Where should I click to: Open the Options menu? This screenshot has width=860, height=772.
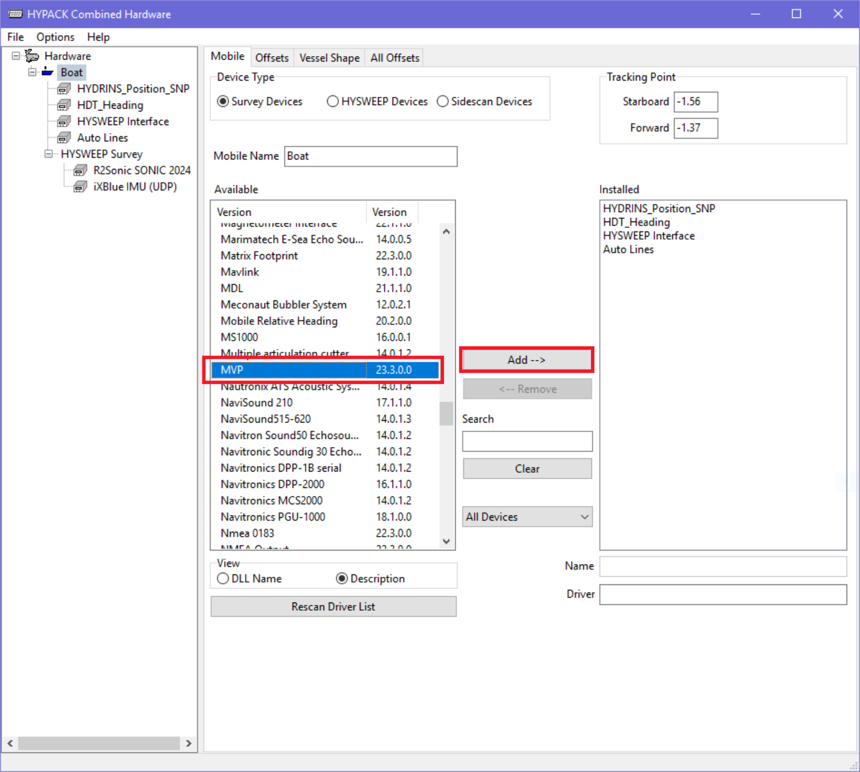[x=56, y=37]
